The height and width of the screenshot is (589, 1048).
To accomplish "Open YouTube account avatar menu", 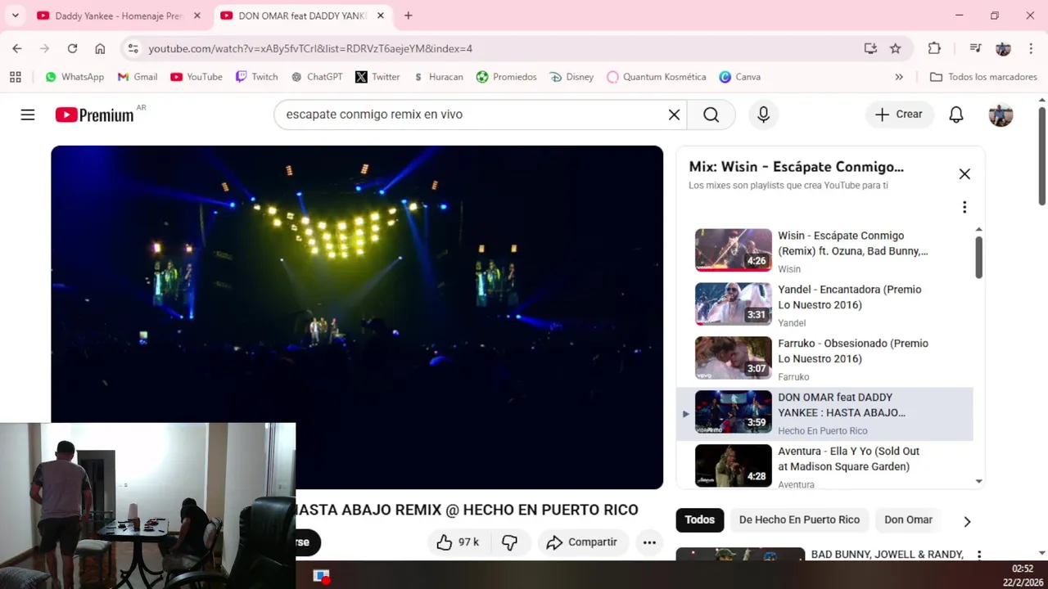I will [x=1001, y=115].
